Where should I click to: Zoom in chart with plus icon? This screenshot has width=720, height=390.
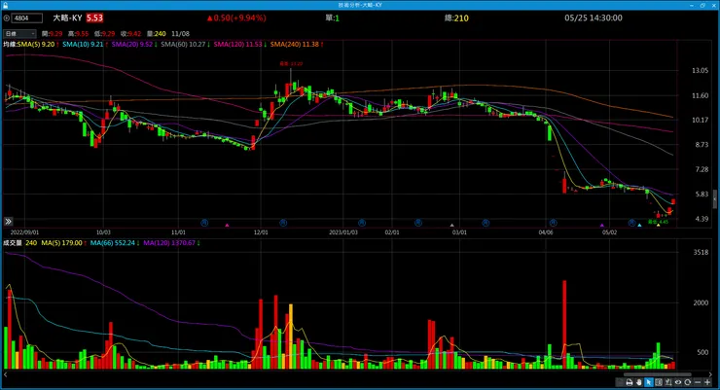click(707, 382)
